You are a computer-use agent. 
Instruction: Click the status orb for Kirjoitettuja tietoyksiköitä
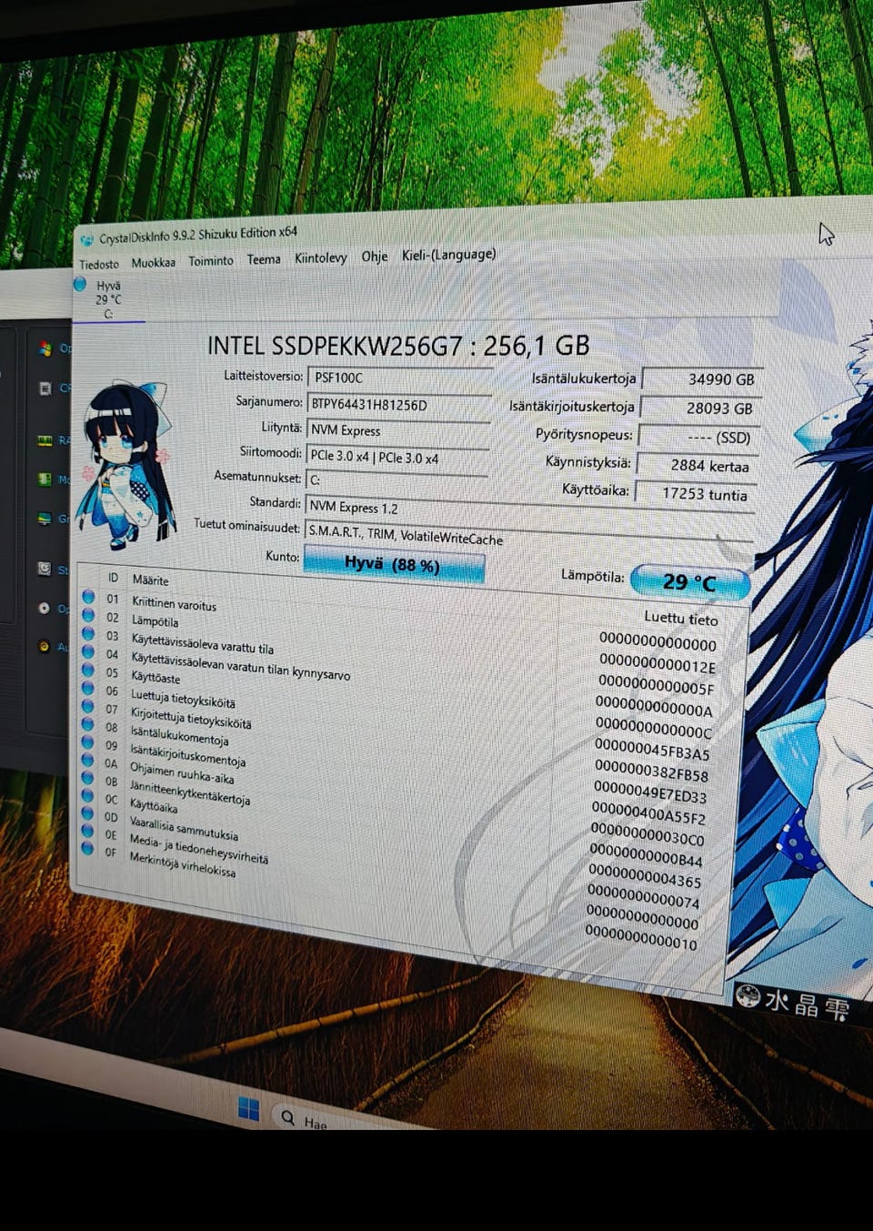[88, 707]
